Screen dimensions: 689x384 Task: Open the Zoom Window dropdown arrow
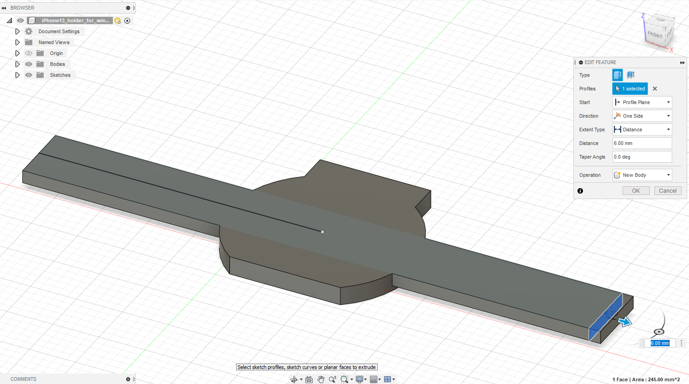352,379
